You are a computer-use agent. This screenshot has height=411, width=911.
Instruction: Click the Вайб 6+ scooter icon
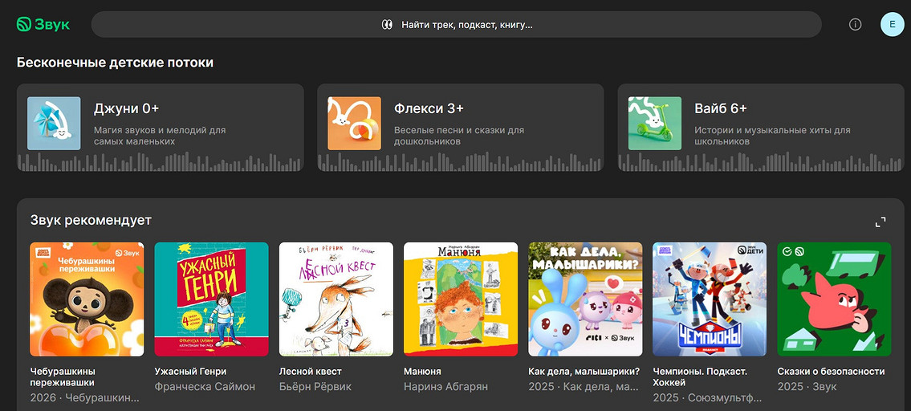pyautogui.click(x=654, y=124)
